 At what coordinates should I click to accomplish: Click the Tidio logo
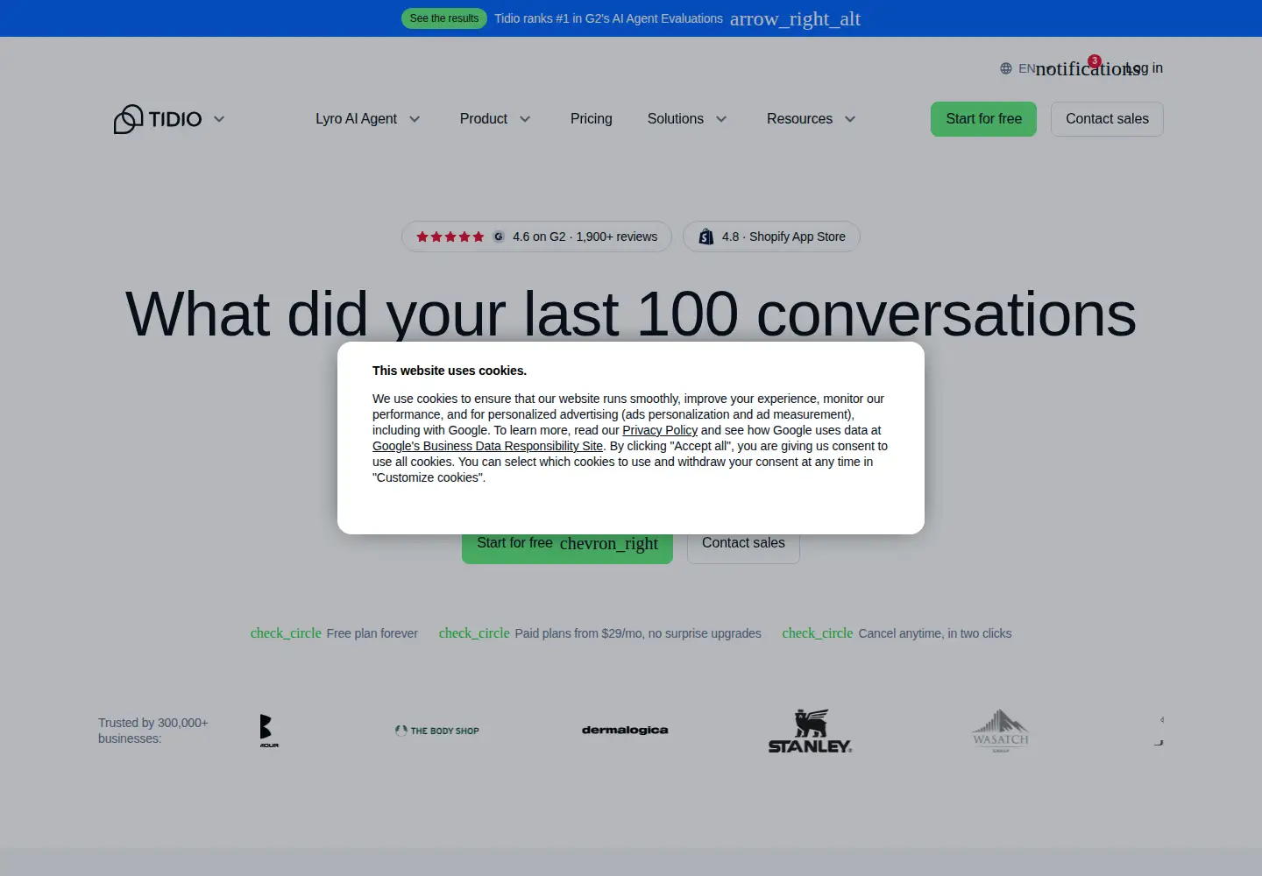click(158, 119)
